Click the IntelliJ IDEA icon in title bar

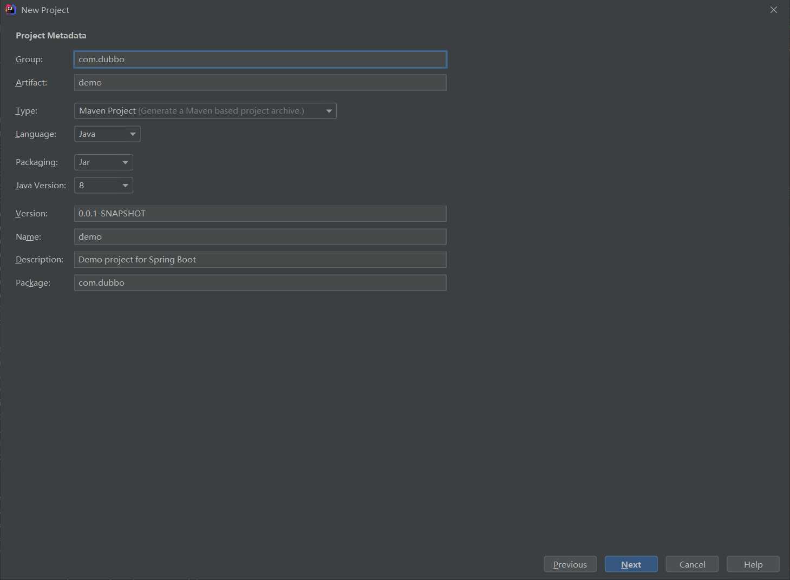pos(10,10)
